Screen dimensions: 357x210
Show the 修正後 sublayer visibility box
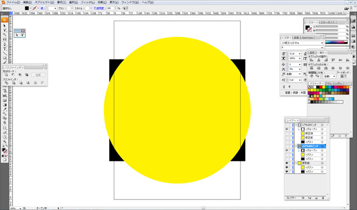click(287, 134)
